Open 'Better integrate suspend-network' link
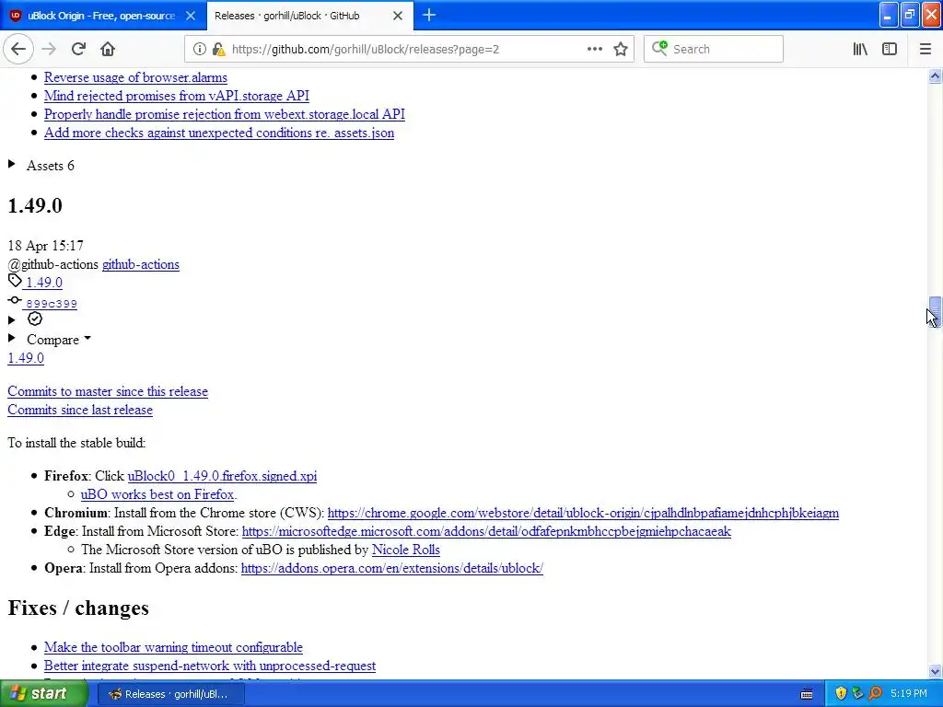Screen dimensions: 943x707 tap(210, 666)
